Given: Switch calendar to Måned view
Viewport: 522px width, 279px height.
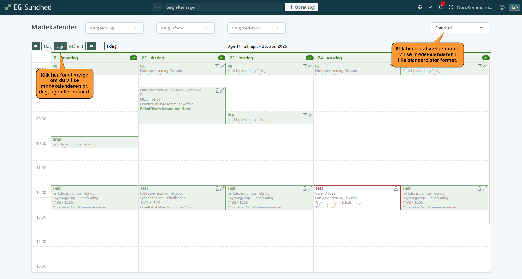Looking at the screenshot, I should [76, 46].
